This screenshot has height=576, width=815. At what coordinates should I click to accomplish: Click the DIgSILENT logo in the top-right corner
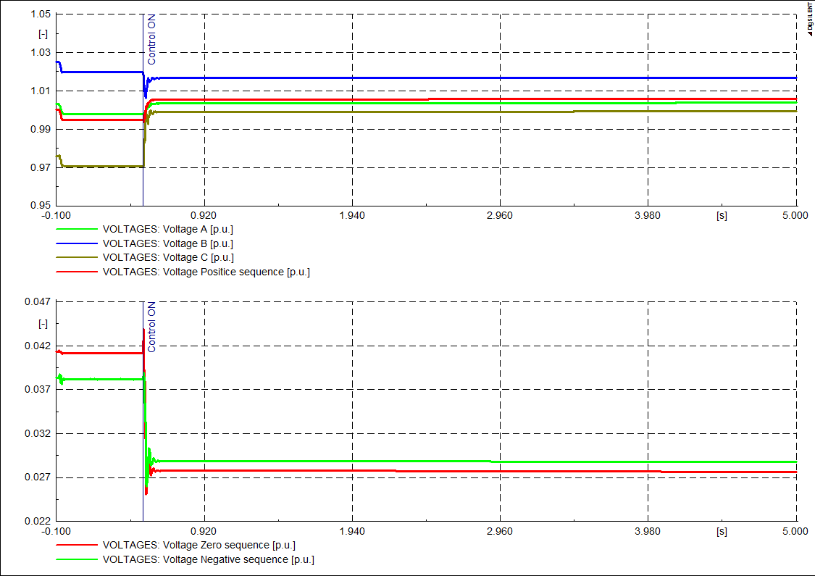[x=809, y=17]
